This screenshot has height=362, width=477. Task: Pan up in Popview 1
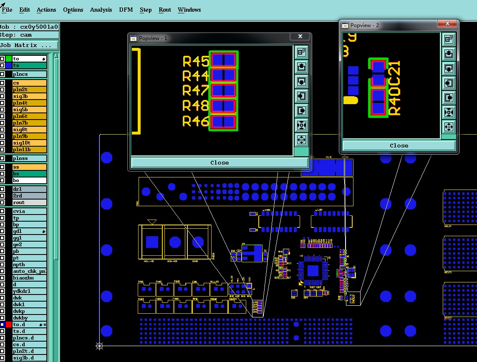pyautogui.click(x=301, y=67)
